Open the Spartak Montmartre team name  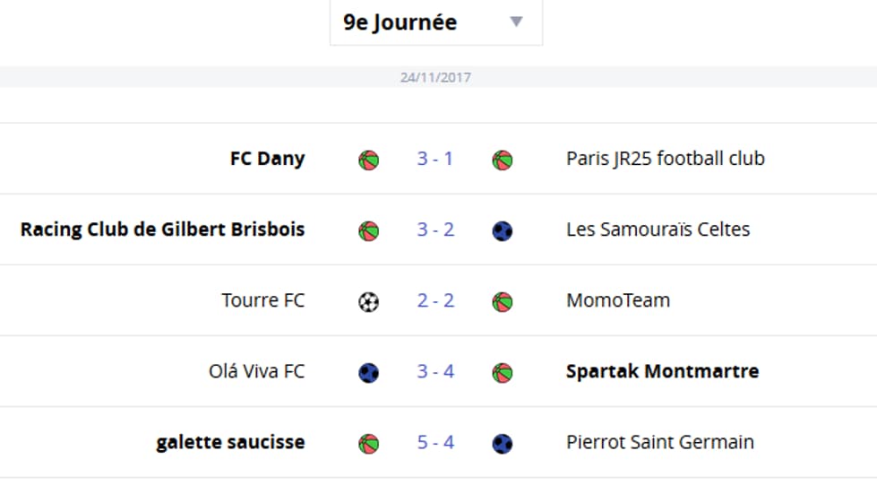pos(662,371)
